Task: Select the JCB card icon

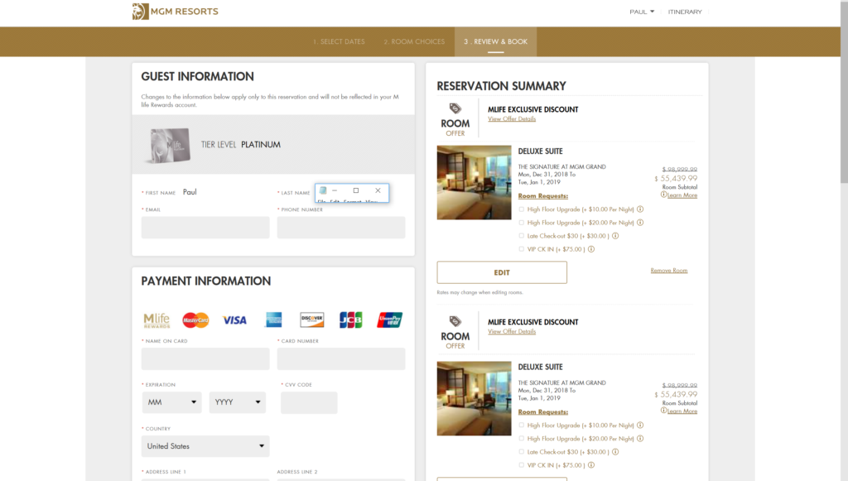Action: [x=351, y=320]
